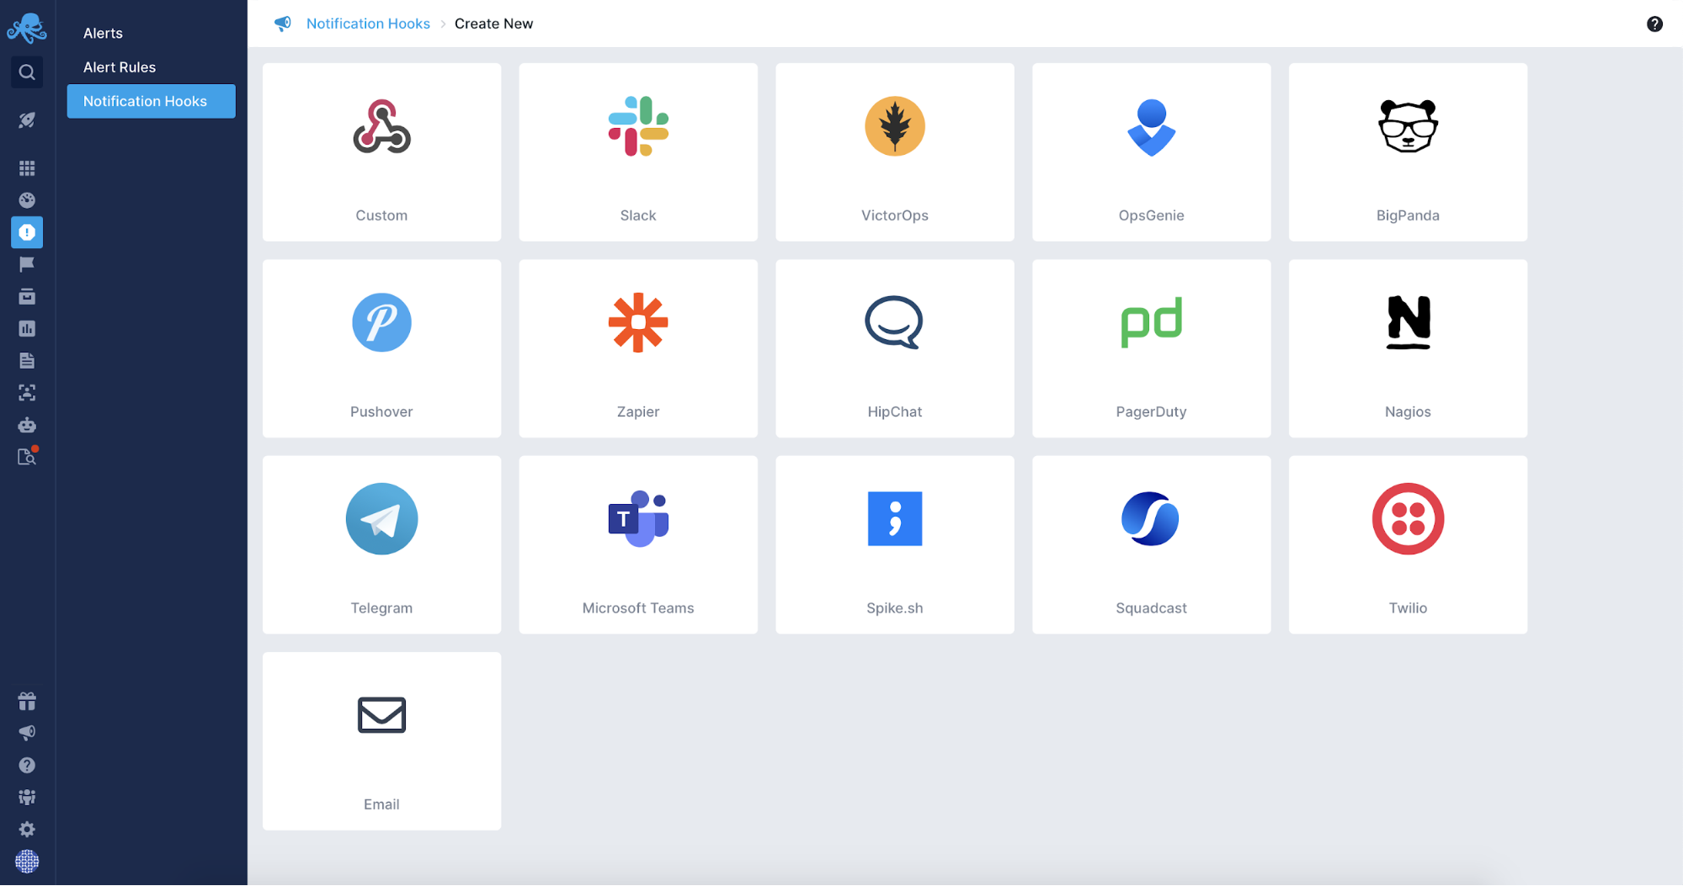1683x886 pixels.
Task: Open the flag events icon in the sidebar
Action: click(27, 264)
